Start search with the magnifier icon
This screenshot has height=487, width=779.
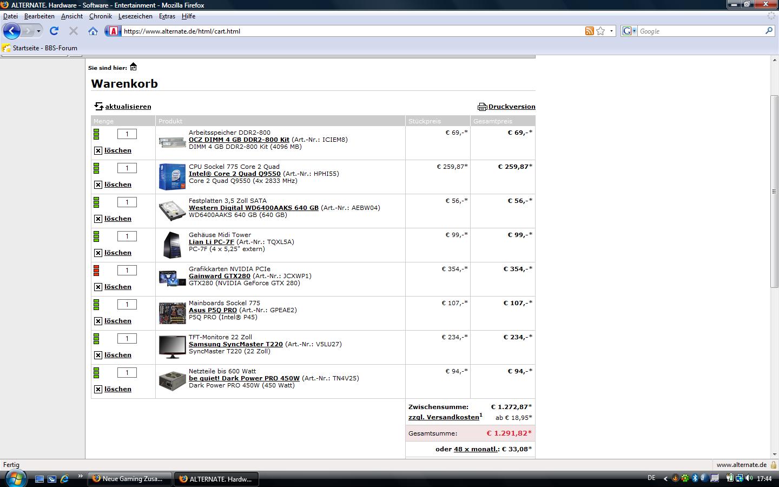tap(769, 31)
